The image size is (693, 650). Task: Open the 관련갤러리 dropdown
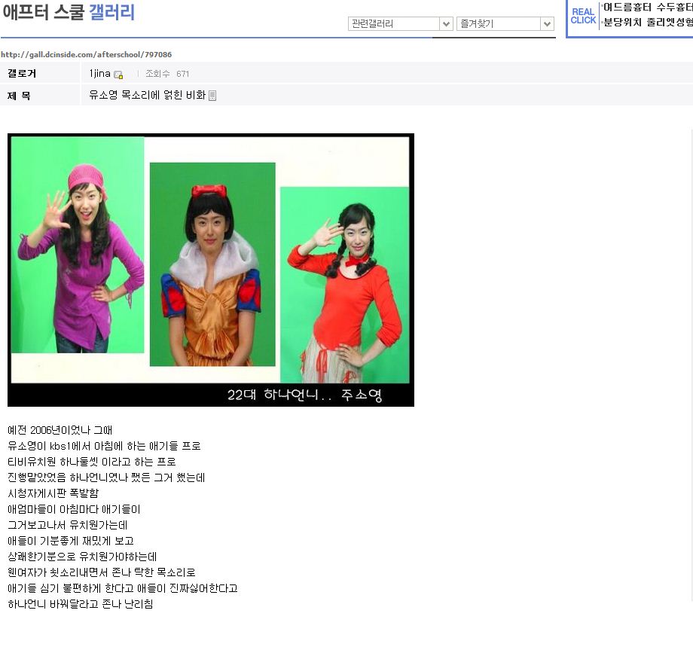(x=401, y=24)
